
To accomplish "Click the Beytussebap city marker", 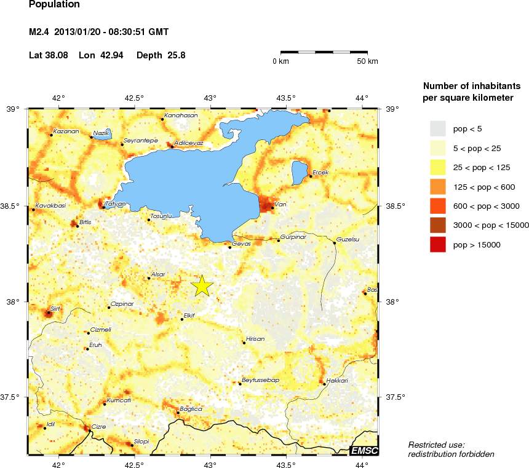I will pyautogui.click(x=240, y=384).
